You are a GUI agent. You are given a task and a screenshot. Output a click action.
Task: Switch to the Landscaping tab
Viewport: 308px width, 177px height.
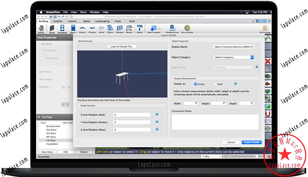pos(102,21)
